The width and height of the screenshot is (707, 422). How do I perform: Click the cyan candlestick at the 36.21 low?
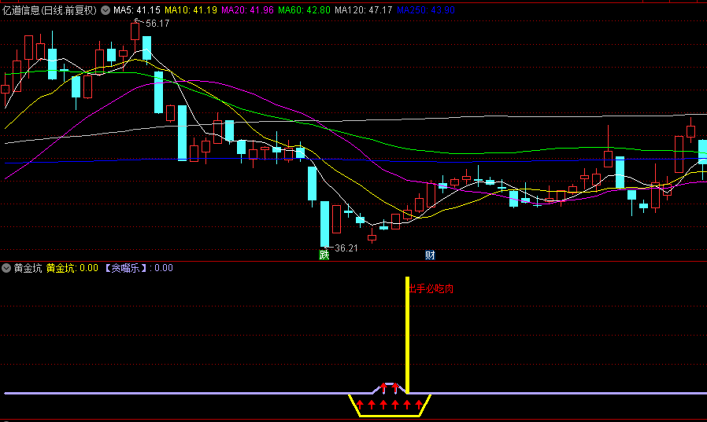(x=324, y=224)
